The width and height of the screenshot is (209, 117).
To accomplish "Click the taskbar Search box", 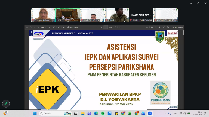I will pyautogui.click(x=55, y=113).
